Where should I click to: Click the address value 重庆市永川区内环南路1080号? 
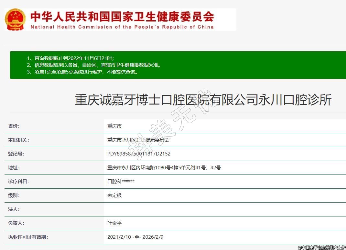[164, 168]
